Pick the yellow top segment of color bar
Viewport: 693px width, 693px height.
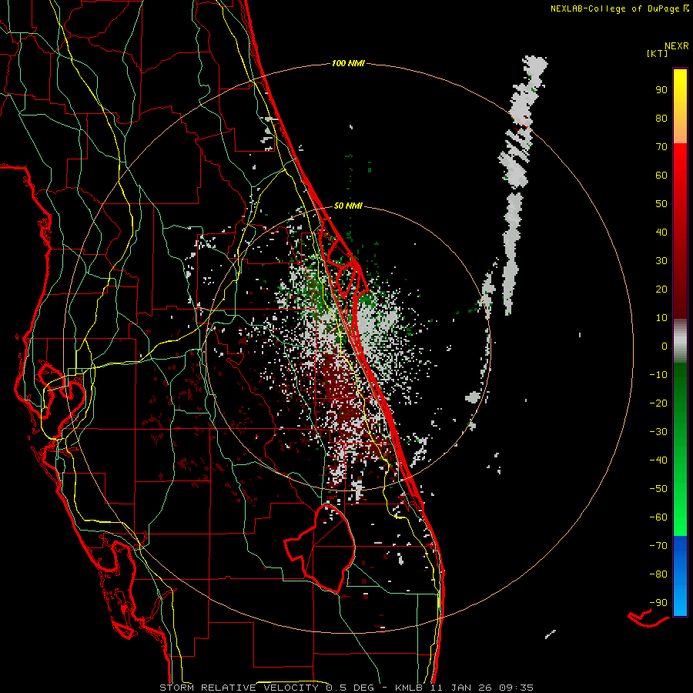click(x=680, y=89)
